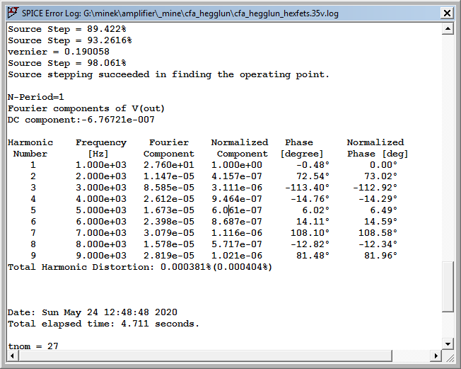Click the vertical scrollbar down arrow
This screenshot has height=369, width=461.
pyautogui.click(x=448, y=344)
